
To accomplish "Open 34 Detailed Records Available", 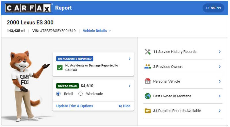I will 177,111.
